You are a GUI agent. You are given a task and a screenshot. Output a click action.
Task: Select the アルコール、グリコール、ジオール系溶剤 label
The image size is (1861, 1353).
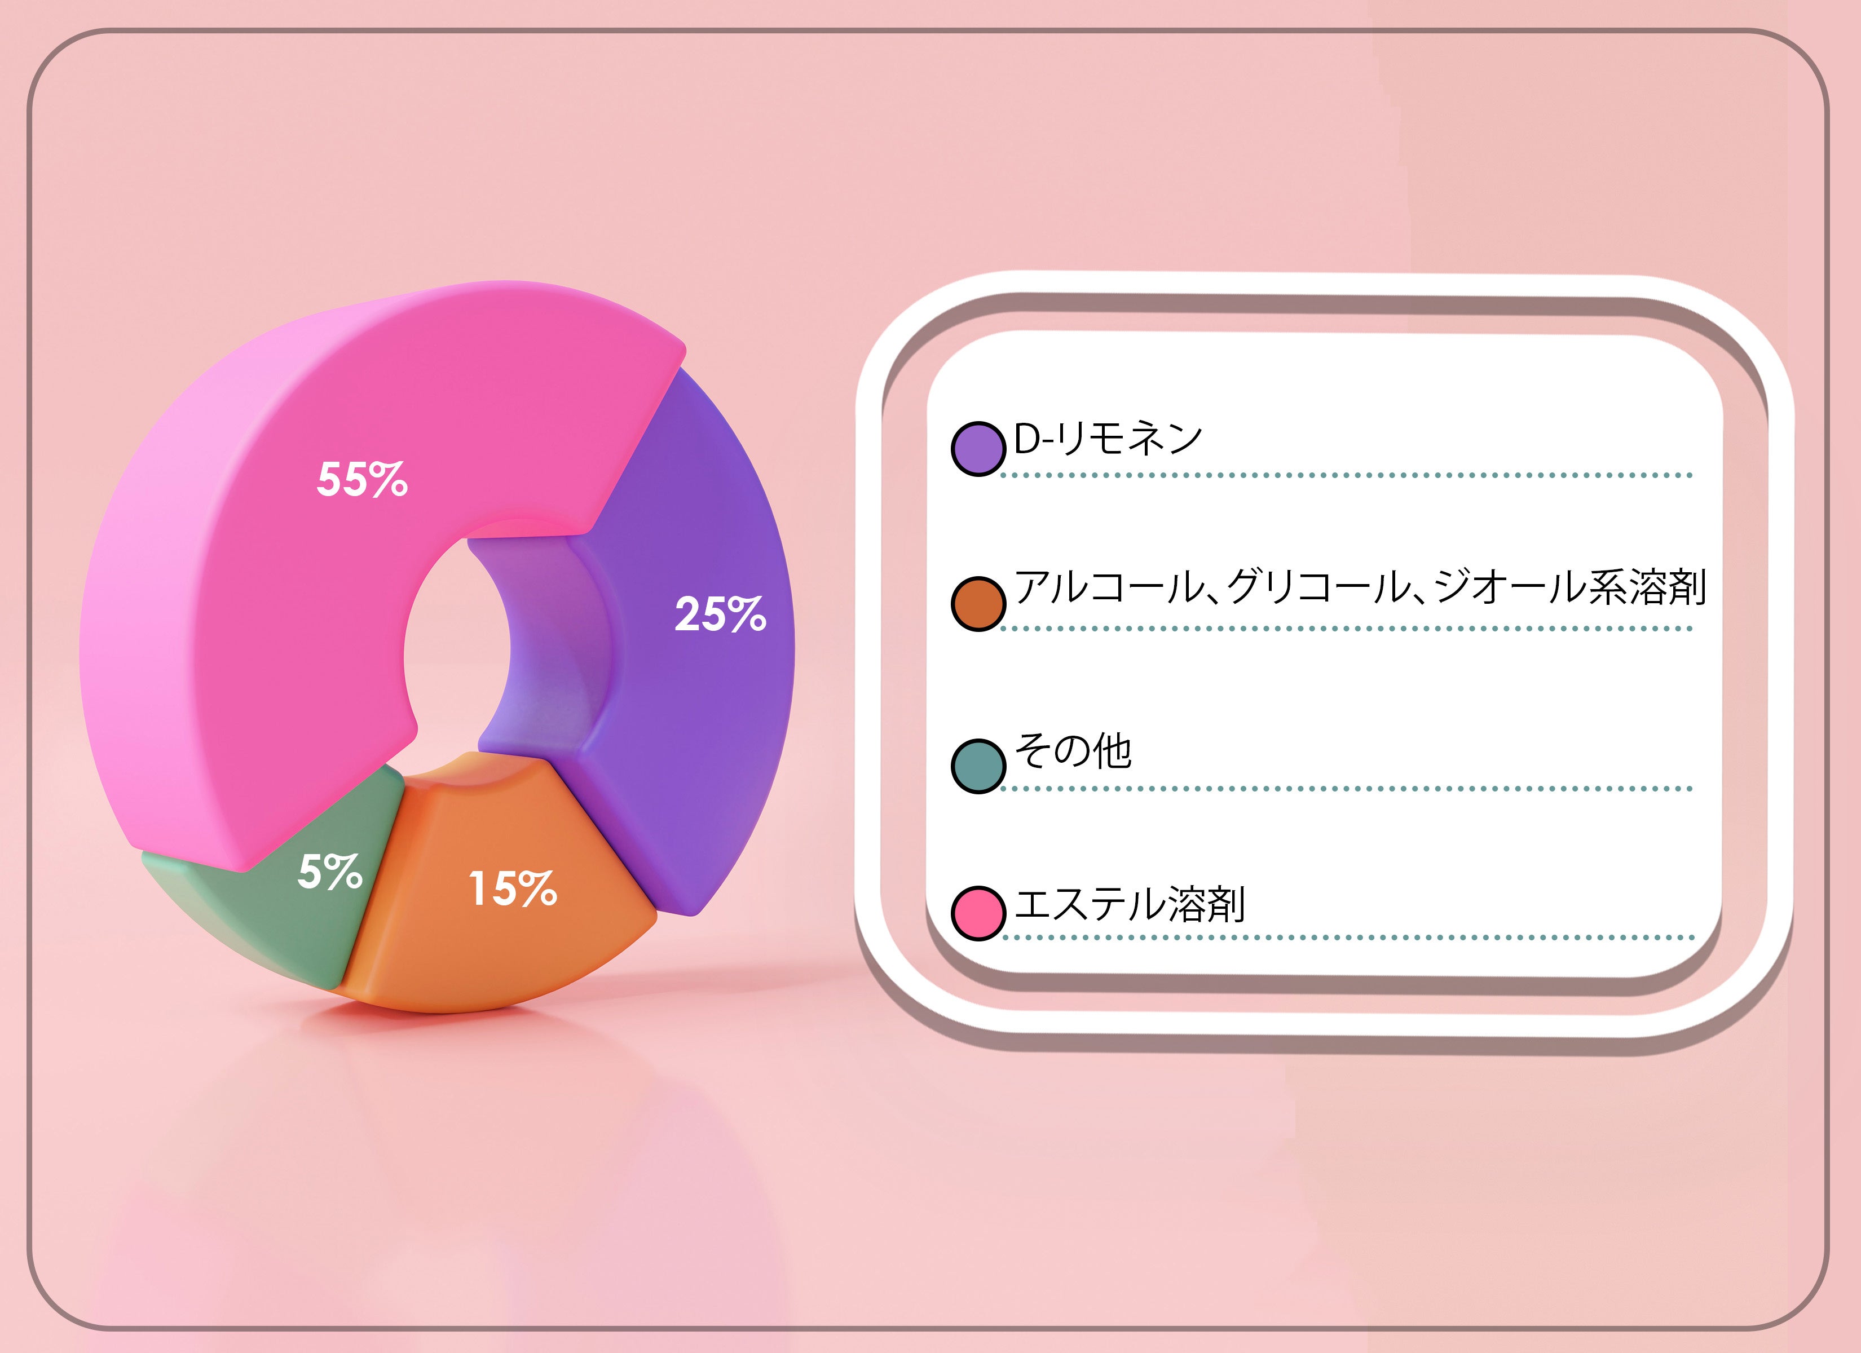pyautogui.click(x=1360, y=587)
